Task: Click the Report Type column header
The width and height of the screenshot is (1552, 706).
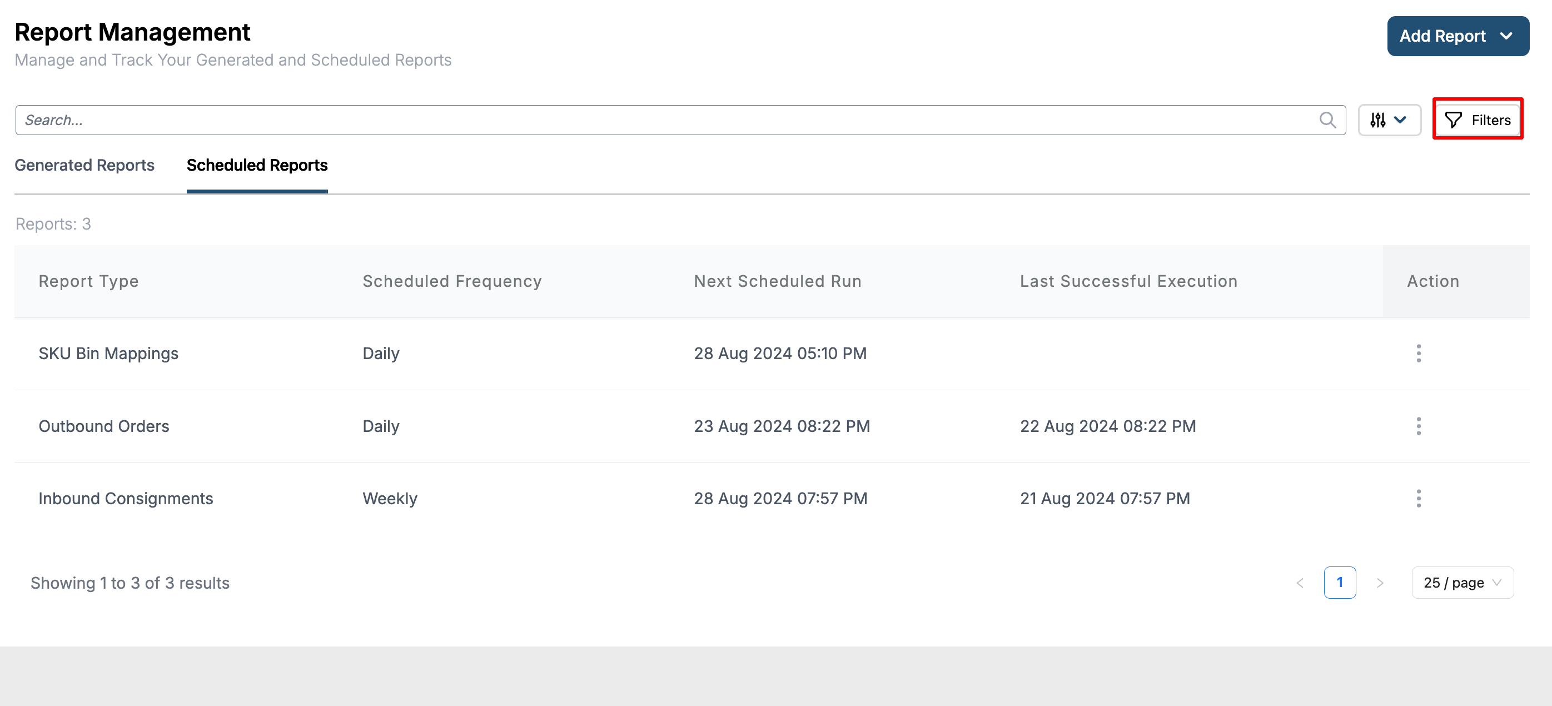Action: point(88,281)
